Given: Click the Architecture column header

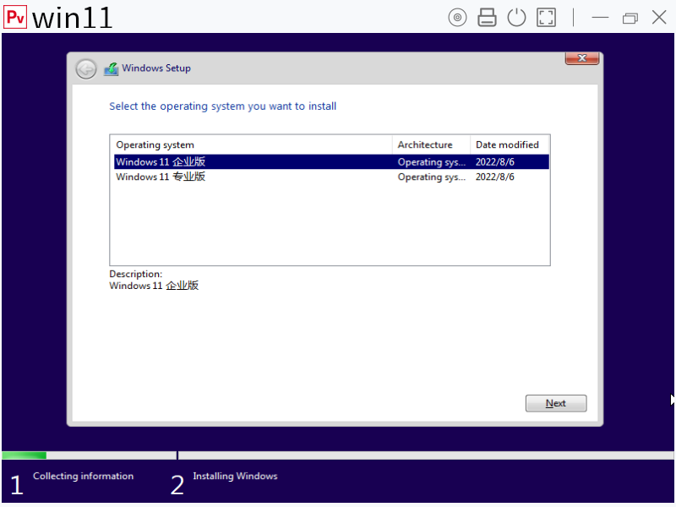Looking at the screenshot, I should [431, 144].
